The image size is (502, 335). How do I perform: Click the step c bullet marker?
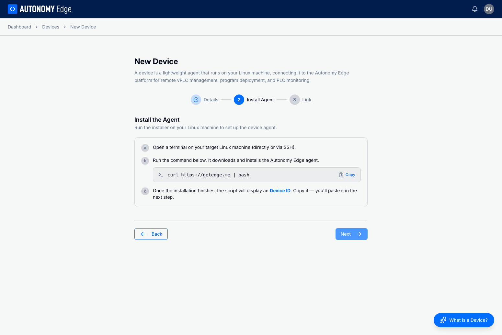tap(145, 191)
